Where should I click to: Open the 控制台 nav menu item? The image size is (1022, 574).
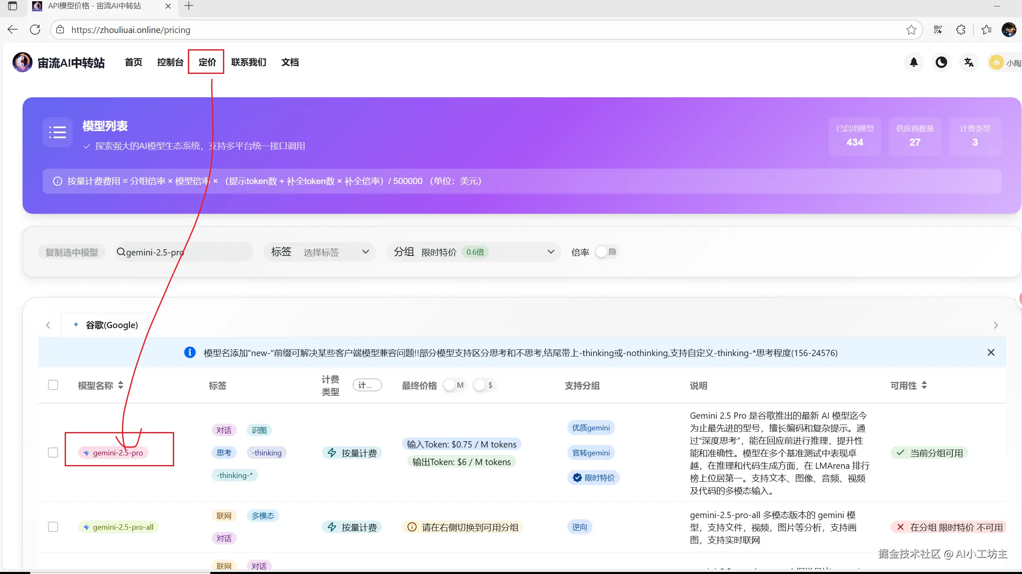(170, 62)
